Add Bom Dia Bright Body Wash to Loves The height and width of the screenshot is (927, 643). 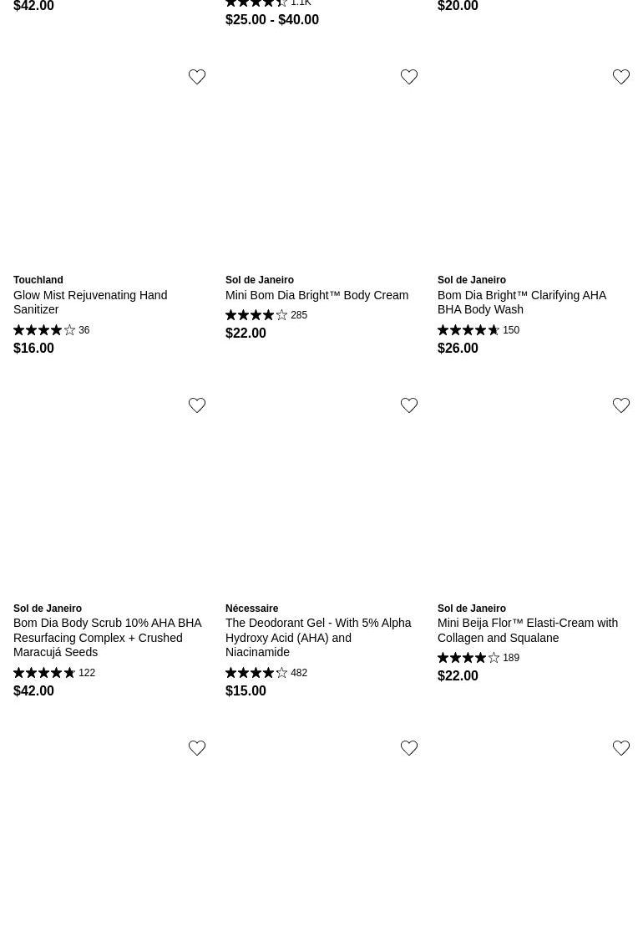621,77
